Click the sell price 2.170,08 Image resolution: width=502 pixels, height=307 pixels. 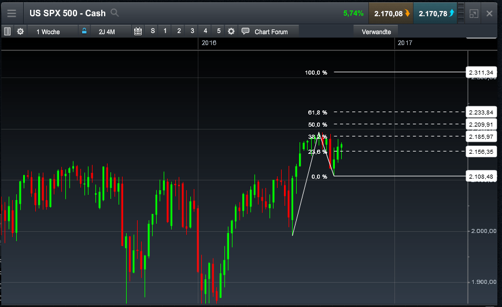point(391,13)
